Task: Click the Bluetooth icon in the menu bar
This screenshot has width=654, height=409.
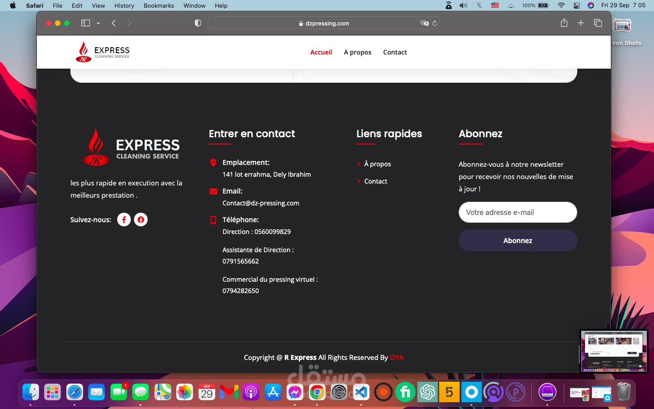Action: coord(479,5)
